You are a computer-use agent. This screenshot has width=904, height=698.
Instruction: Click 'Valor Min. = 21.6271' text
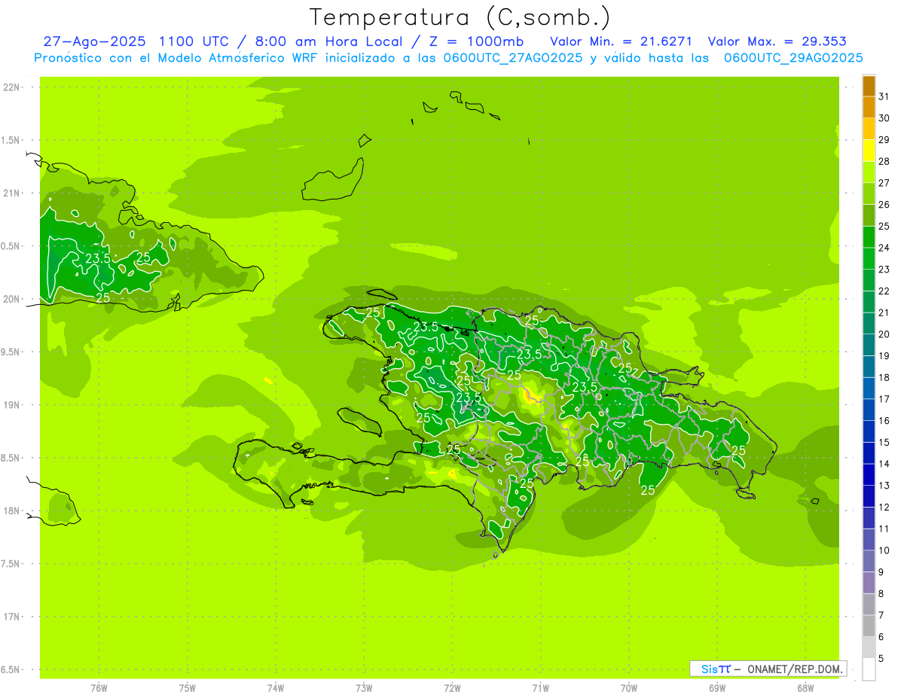point(621,41)
